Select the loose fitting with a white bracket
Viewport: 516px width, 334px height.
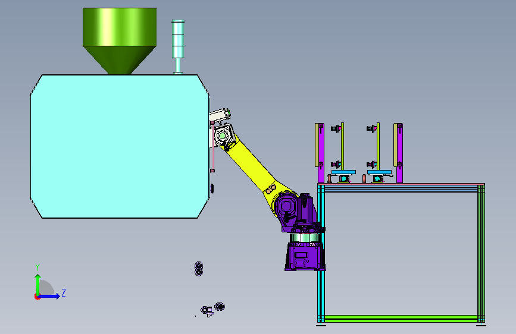207,311
